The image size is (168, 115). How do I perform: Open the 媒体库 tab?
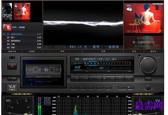pos(153,52)
